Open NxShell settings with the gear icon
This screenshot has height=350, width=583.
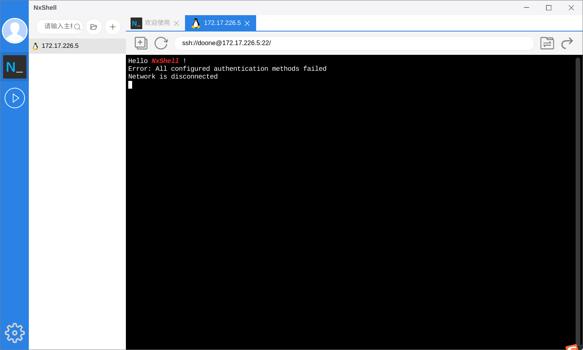pyautogui.click(x=14, y=333)
